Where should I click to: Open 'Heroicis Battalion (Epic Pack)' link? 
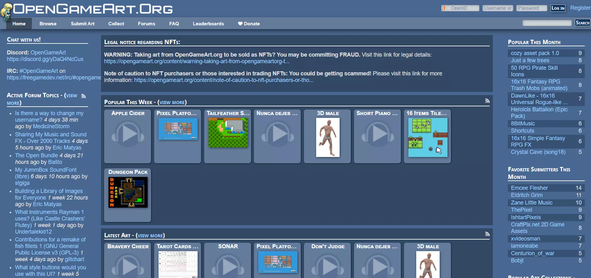coord(539,113)
